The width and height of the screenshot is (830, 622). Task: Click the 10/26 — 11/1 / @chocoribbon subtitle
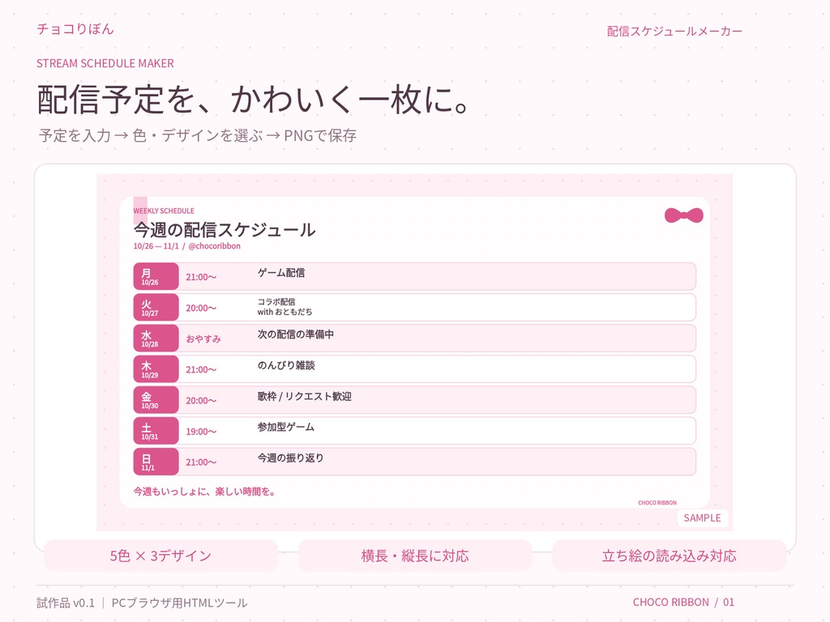coord(187,246)
